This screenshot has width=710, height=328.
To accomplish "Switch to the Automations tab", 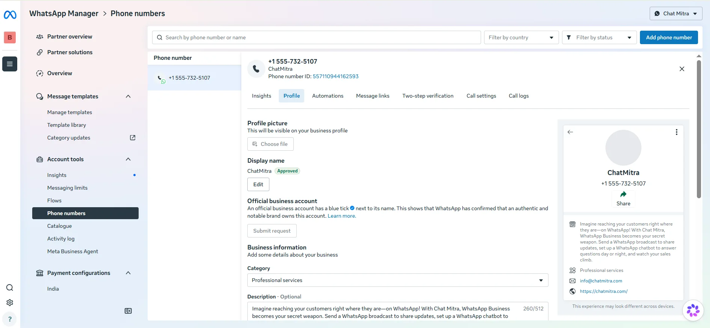I will click(328, 96).
